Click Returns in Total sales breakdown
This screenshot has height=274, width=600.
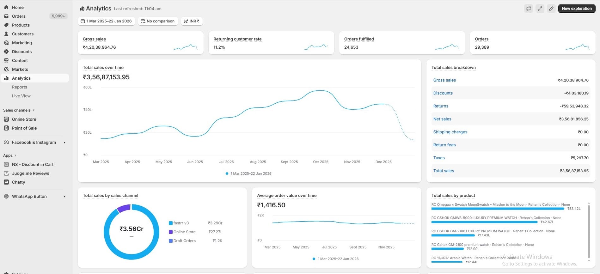pyautogui.click(x=441, y=106)
